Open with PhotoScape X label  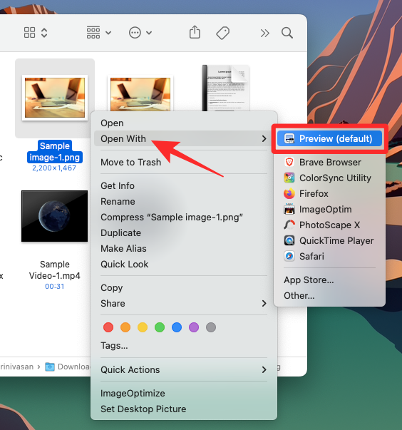pyautogui.click(x=330, y=225)
